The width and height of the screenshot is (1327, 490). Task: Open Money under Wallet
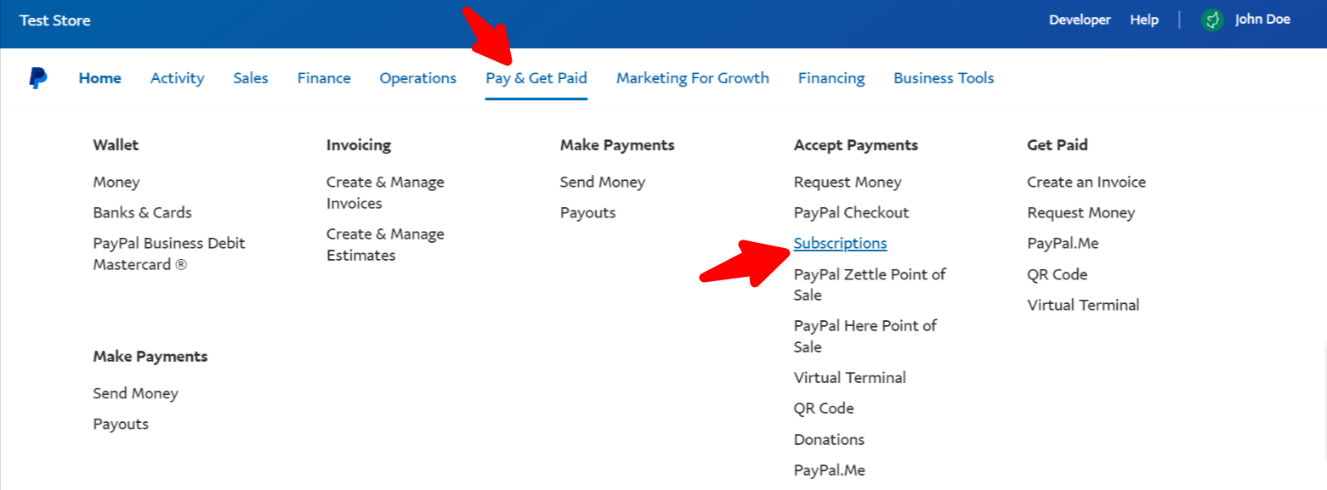pos(116,183)
